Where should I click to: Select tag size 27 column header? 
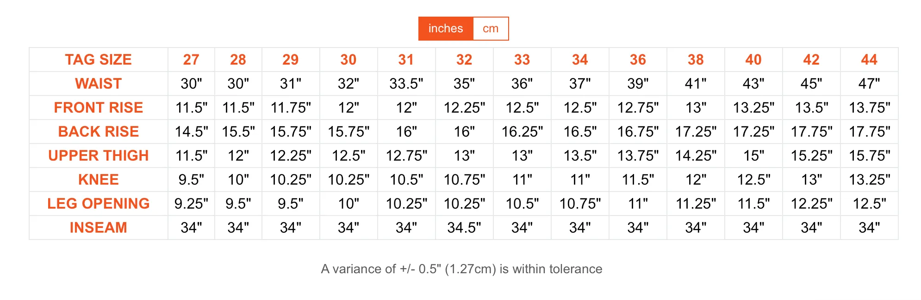191,60
